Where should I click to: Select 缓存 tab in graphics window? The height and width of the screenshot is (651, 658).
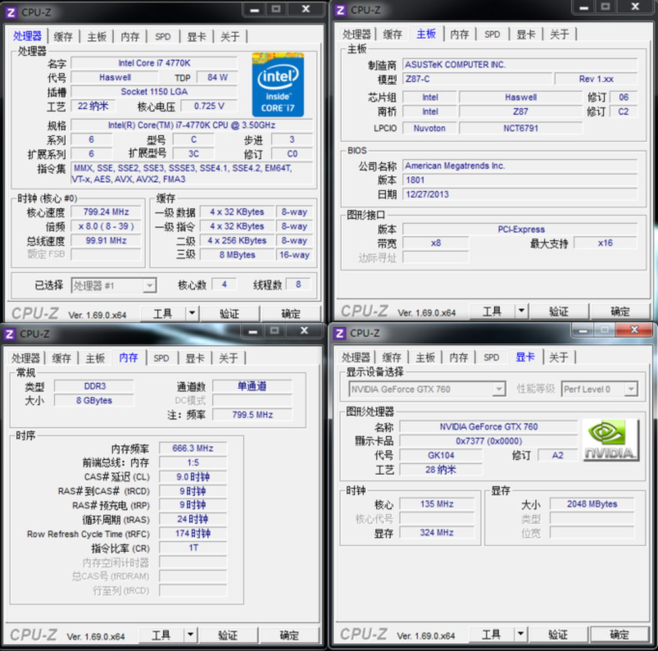392,357
